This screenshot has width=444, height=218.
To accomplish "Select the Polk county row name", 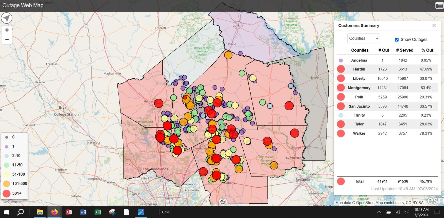I will 359,97.
